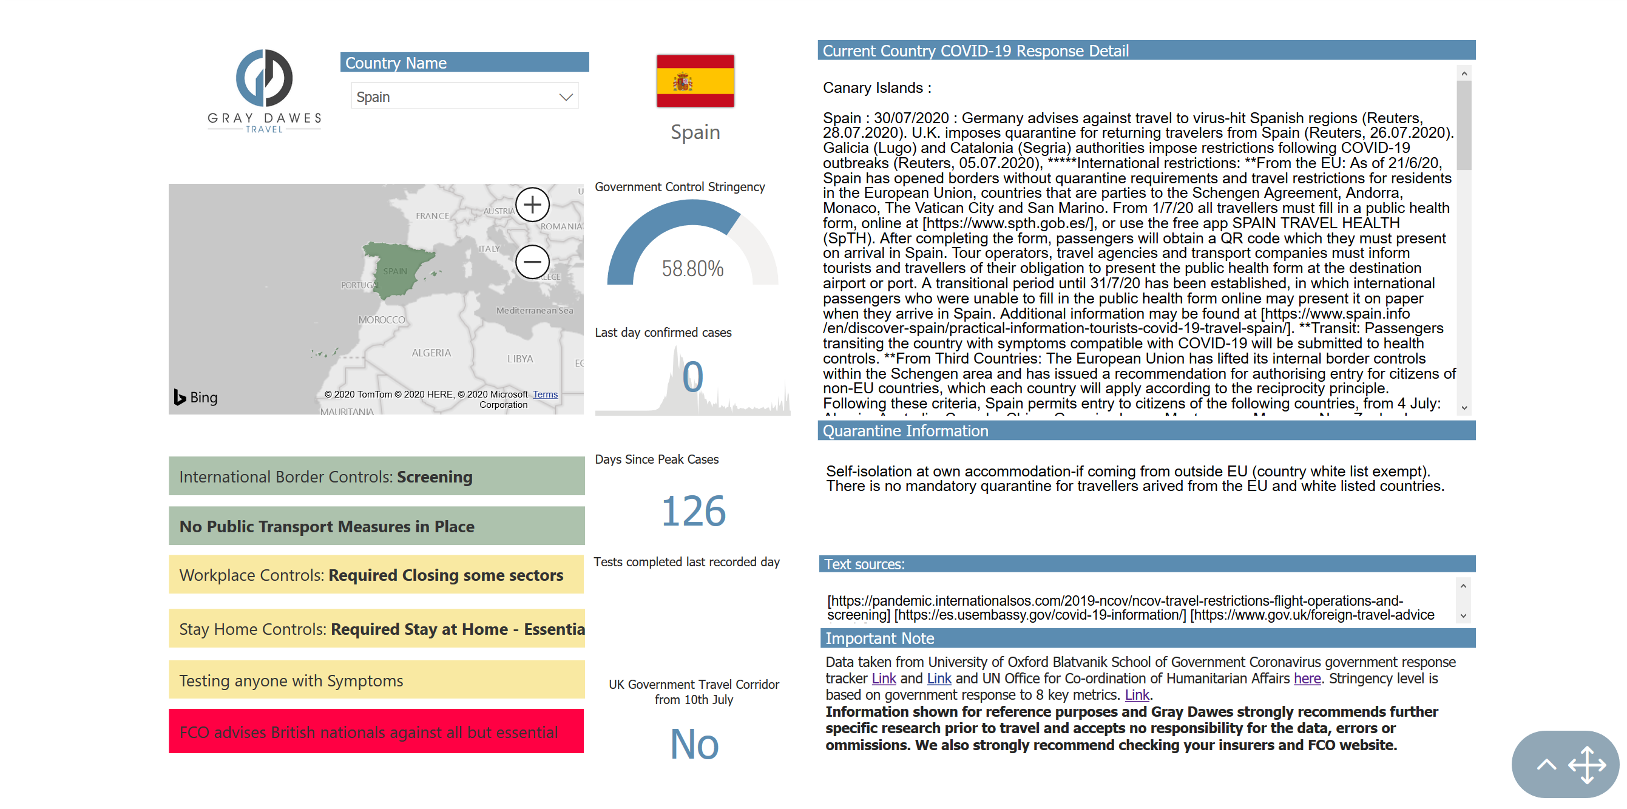Click the Important Note header

1148,638
